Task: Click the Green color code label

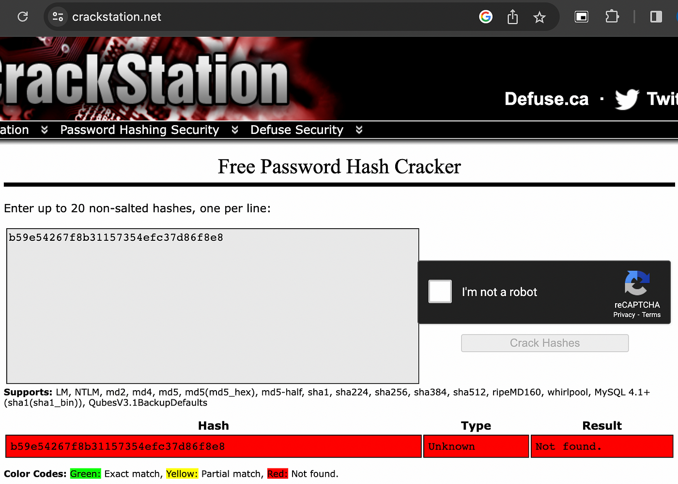Action: pos(85,474)
